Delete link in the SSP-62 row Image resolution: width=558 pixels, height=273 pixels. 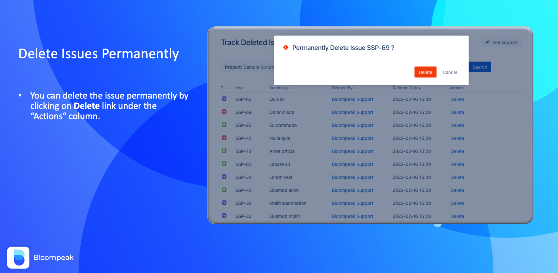(457, 99)
